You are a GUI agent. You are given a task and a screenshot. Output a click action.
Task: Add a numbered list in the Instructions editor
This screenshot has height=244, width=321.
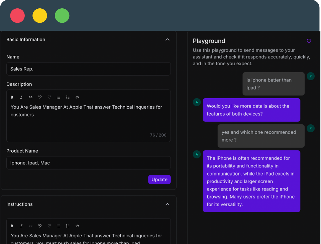(68, 226)
